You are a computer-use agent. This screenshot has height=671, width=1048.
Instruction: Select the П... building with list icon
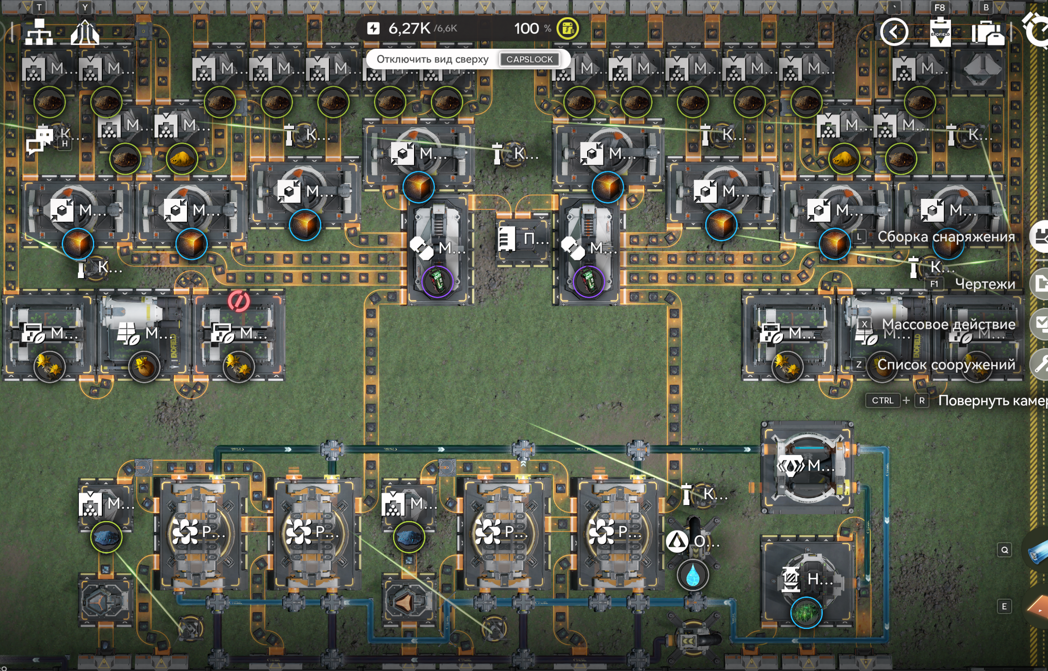[x=507, y=238]
